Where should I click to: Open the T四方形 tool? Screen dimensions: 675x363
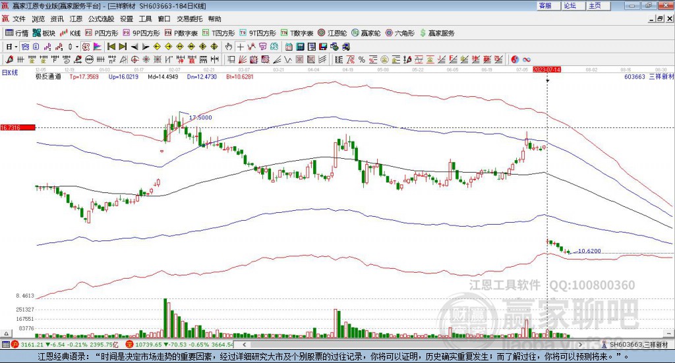click(x=219, y=33)
